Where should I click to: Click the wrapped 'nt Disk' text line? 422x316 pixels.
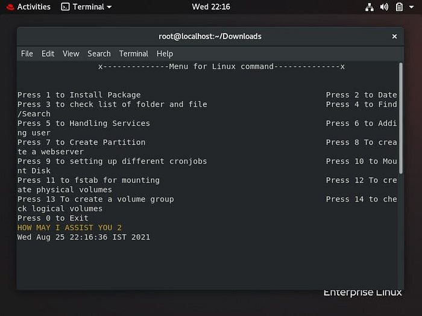[x=34, y=170]
